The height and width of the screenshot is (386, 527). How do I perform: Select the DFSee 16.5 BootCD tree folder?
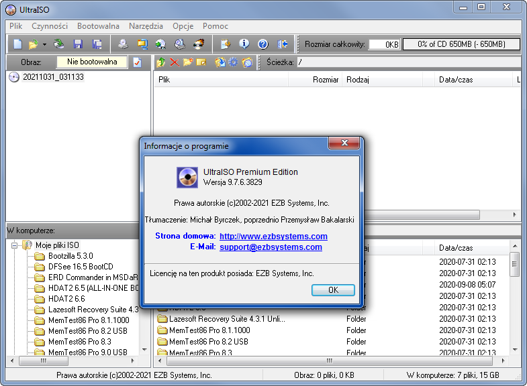[x=81, y=267]
